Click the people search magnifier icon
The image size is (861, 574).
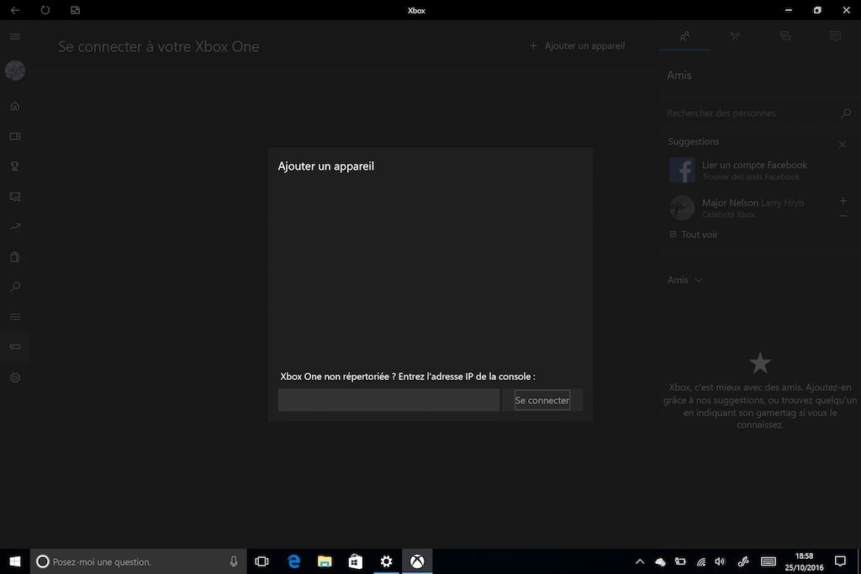point(846,113)
